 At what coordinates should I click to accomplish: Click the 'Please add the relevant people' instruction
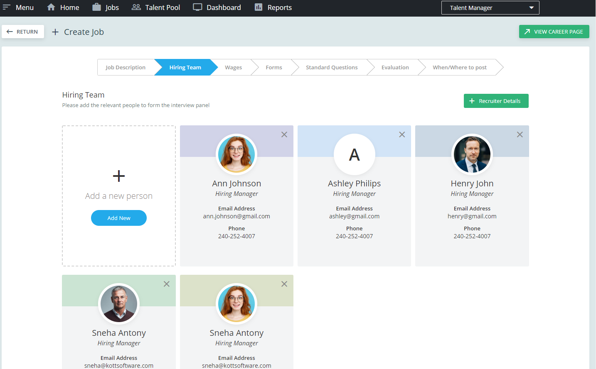click(x=136, y=105)
